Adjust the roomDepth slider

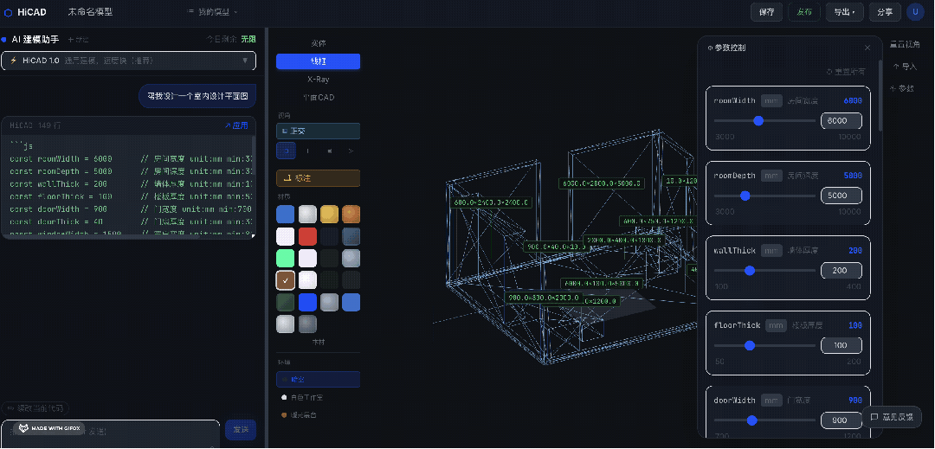click(765, 196)
